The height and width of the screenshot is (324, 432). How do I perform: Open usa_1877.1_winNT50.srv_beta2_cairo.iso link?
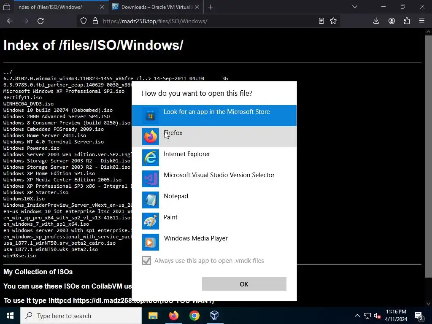pyautogui.click(x=59, y=243)
